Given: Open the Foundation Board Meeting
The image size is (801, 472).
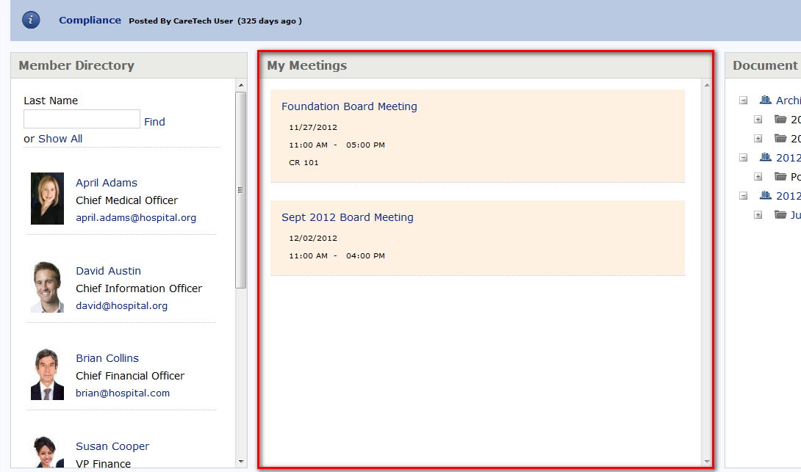Looking at the screenshot, I should coord(349,106).
